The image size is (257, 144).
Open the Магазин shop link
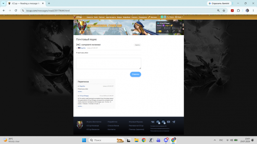(153, 17)
